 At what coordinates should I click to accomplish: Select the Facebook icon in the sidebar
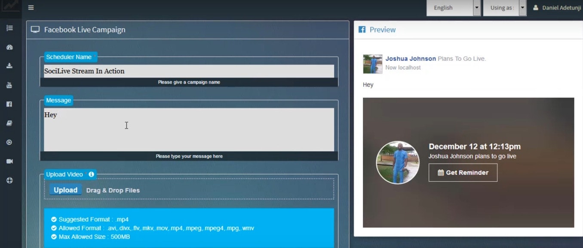[9, 104]
